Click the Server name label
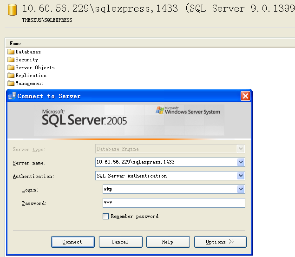This screenshot has height=257, width=295. pyautogui.click(x=29, y=163)
